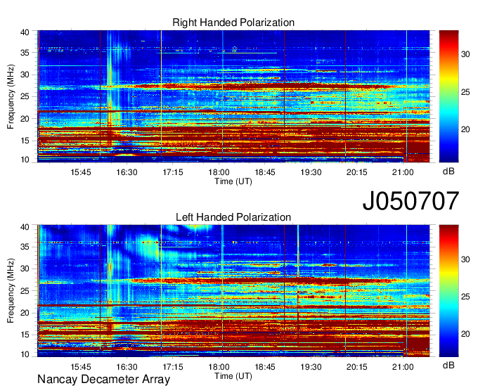Click the 40 MHz tick on Left Handed frequency axis
Screen dimensions: 478x388
click(25, 227)
